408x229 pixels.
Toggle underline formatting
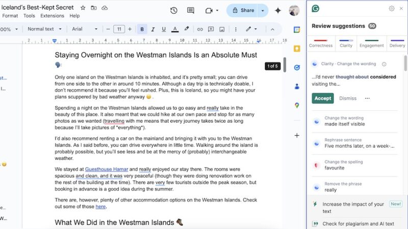pyautogui.click(x=164, y=30)
